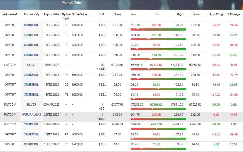The height and width of the screenshot is (152, 243).
Task: Click range bar under LTP 131.00
Action: coord(158,29)
